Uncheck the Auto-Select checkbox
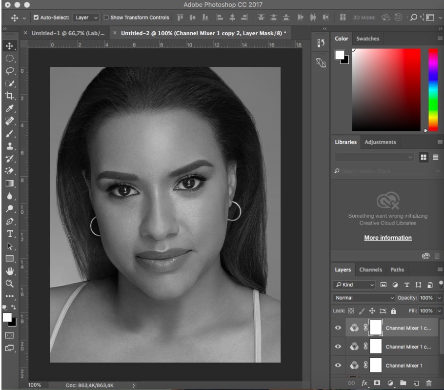Viewport: 444px width, 390px height. click(x=36, y=18)
